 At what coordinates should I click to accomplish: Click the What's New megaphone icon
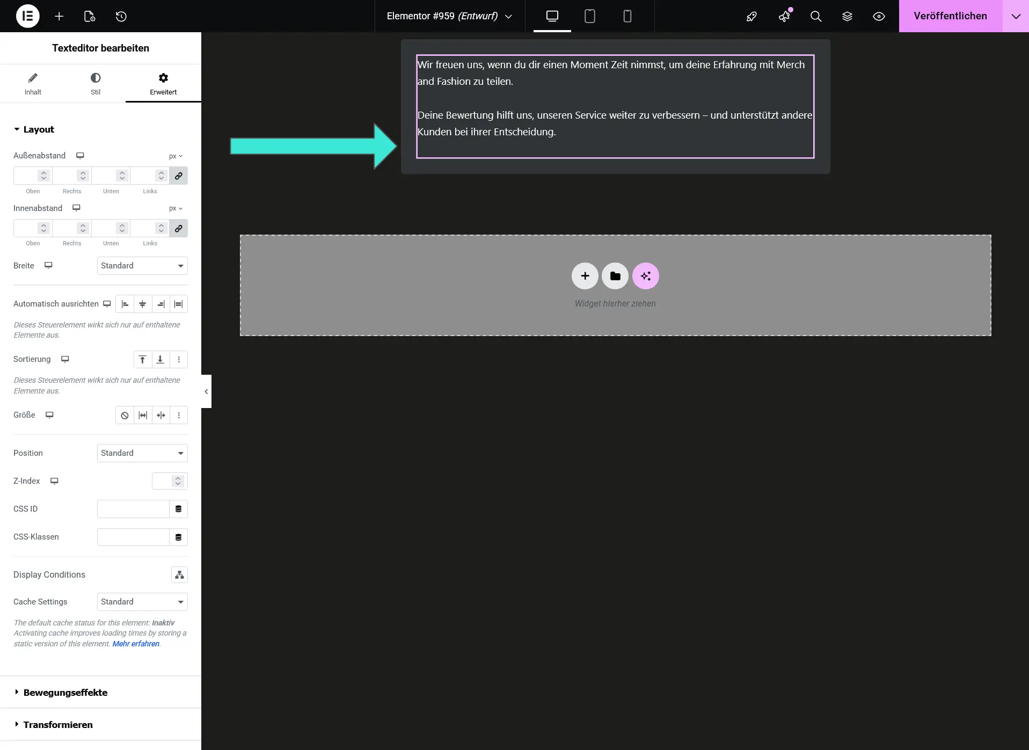(x=784, y=17)
